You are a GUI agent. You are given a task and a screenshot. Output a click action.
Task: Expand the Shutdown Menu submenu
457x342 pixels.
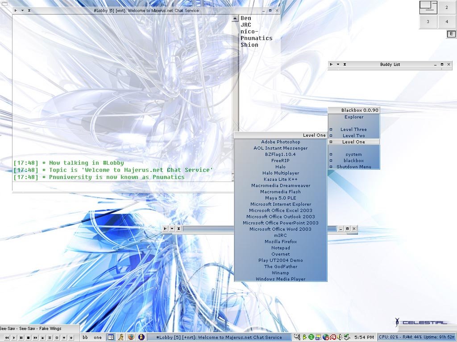point(353,167)
